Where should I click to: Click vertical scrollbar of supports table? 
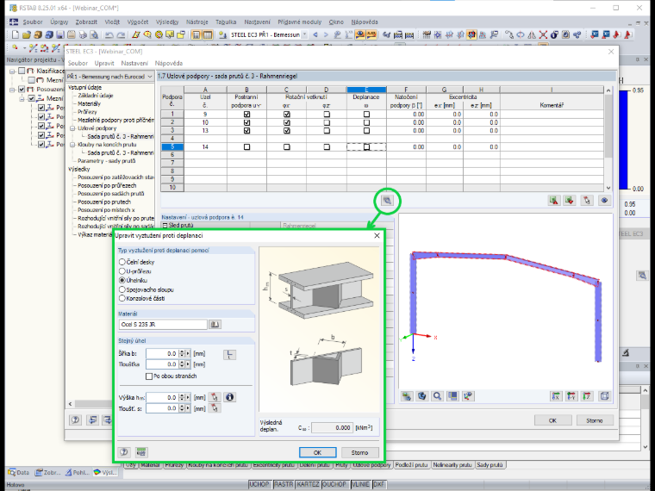coord(608,139)
